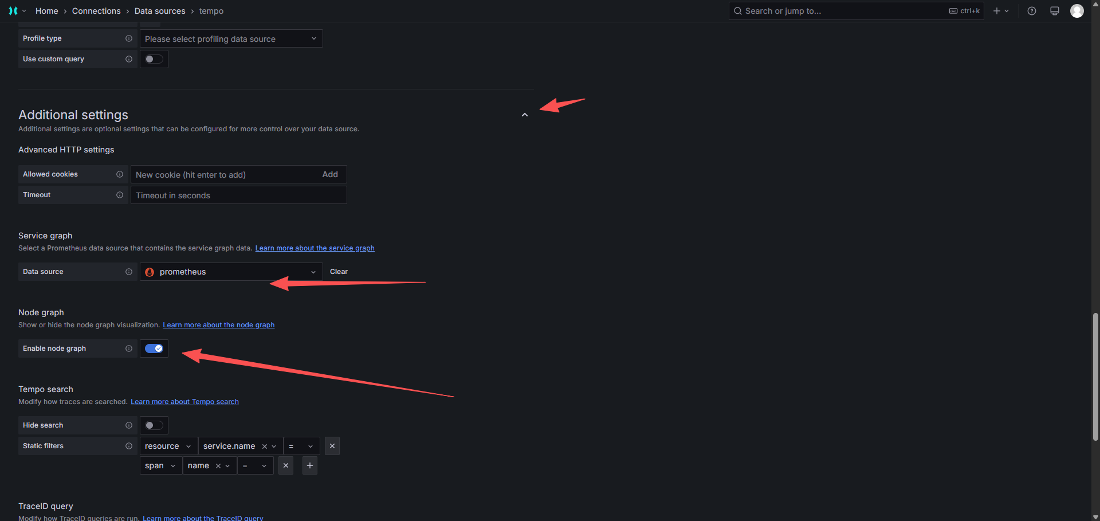Toggle the Hide search switch
The image size is (1100, 521).
pyautogui.click(x=154, y=425)
